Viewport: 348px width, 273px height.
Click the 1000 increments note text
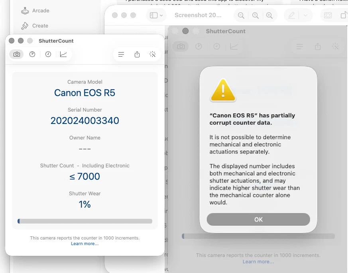click(x=85, y=238)
